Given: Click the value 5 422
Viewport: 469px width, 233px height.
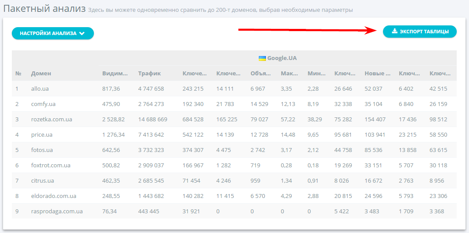Looking at the screenshot, I should click(342, 211).
